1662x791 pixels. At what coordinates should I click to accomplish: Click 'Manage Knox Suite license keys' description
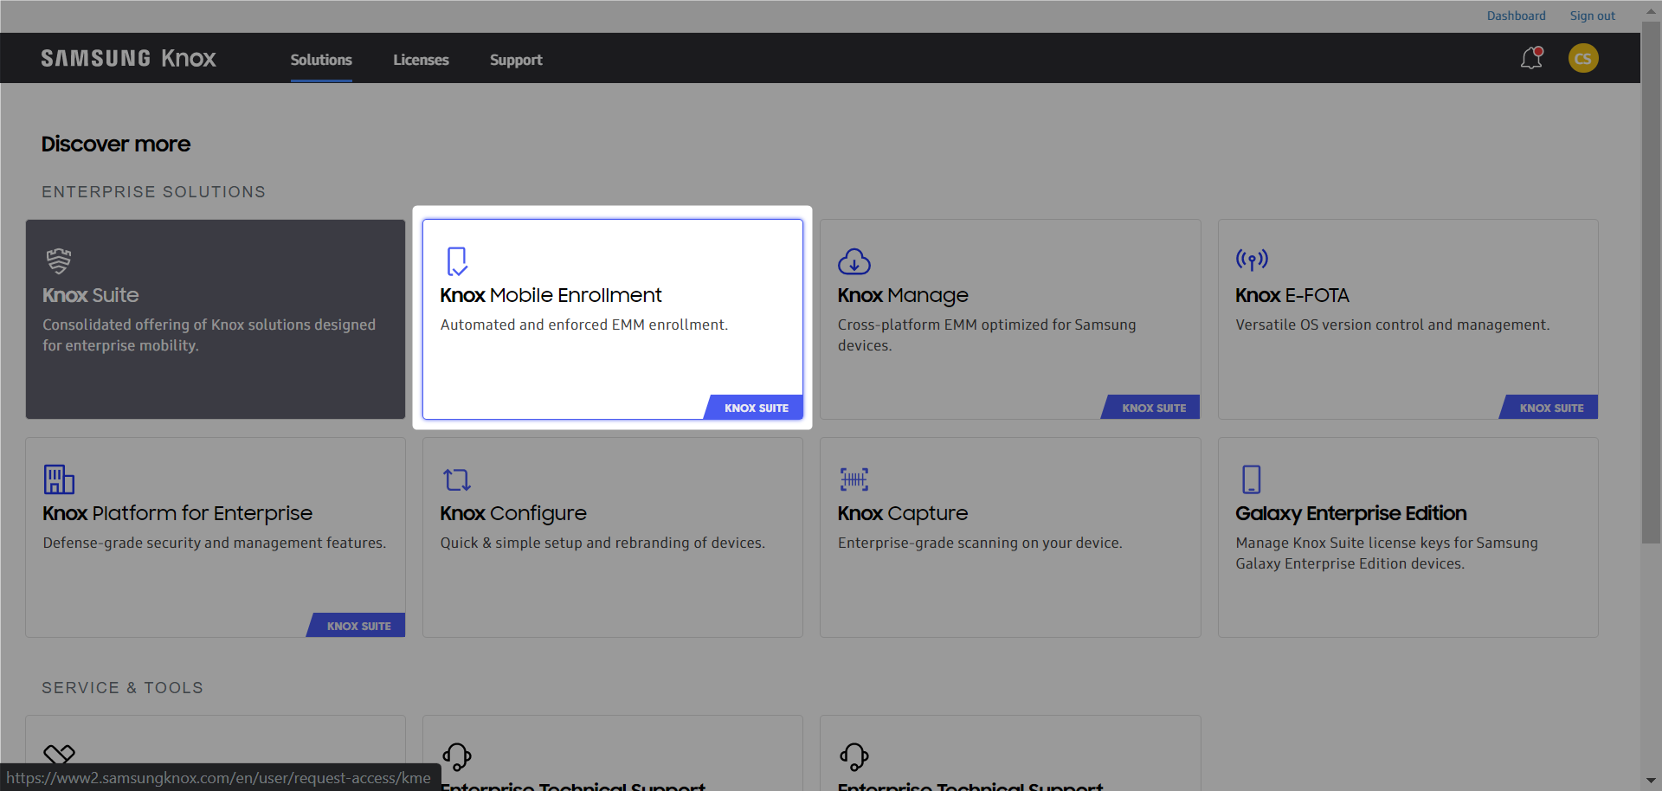coord(1387,553)
